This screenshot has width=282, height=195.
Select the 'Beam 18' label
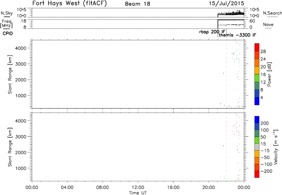137,4
